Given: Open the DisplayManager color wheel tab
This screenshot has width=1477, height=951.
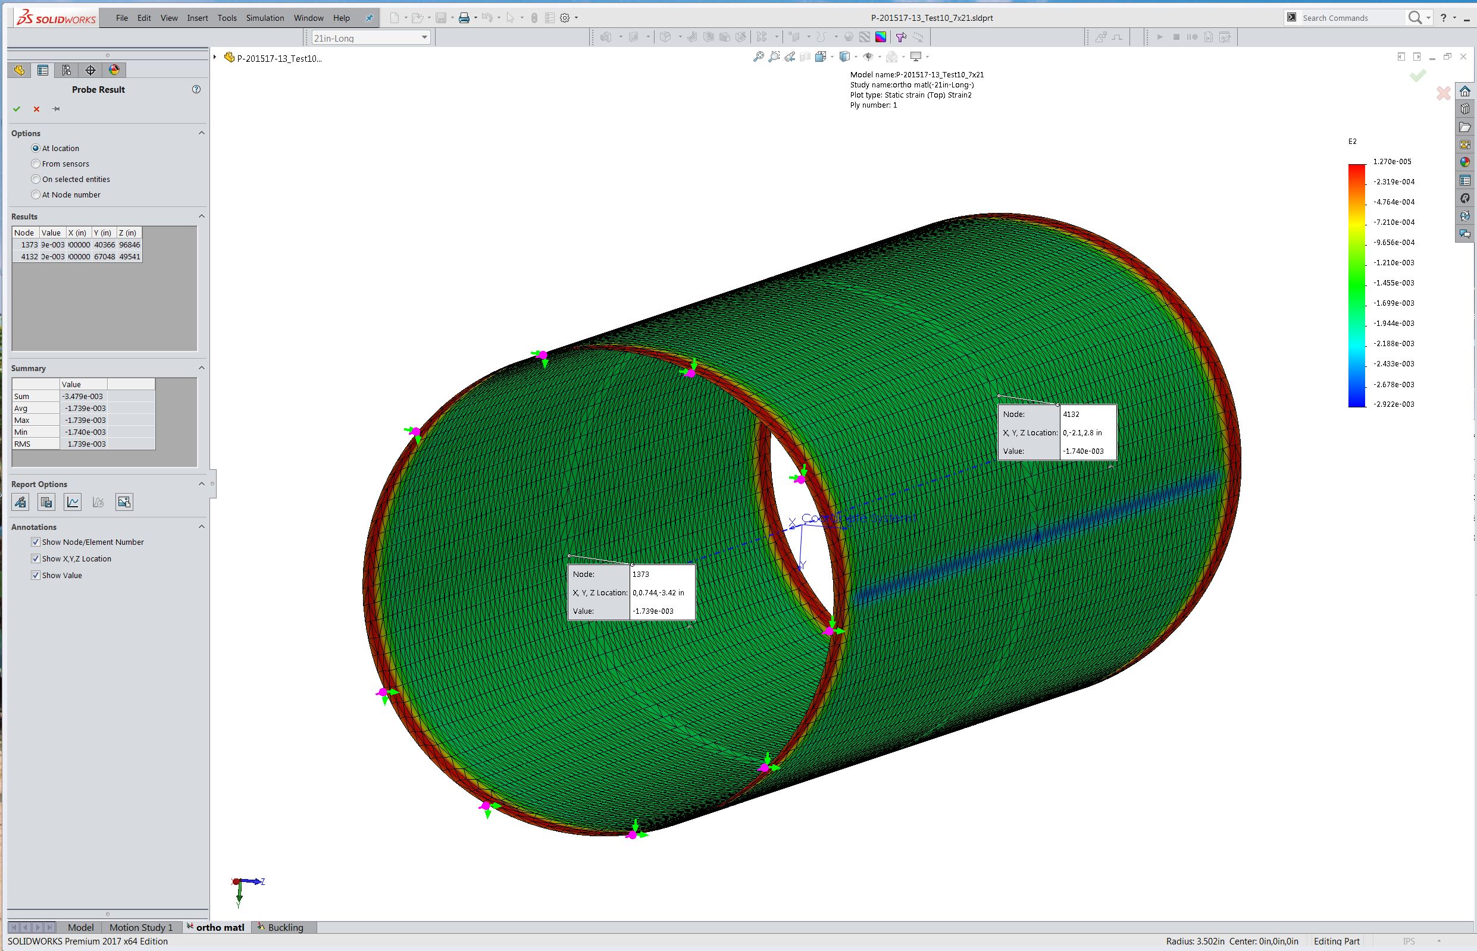Looking at the screenshot, I should [114, 70].
